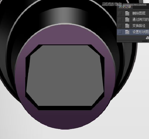Select the 通过拷贝的 history state
Screen dimensions: 149x139
tap(141, 20)
